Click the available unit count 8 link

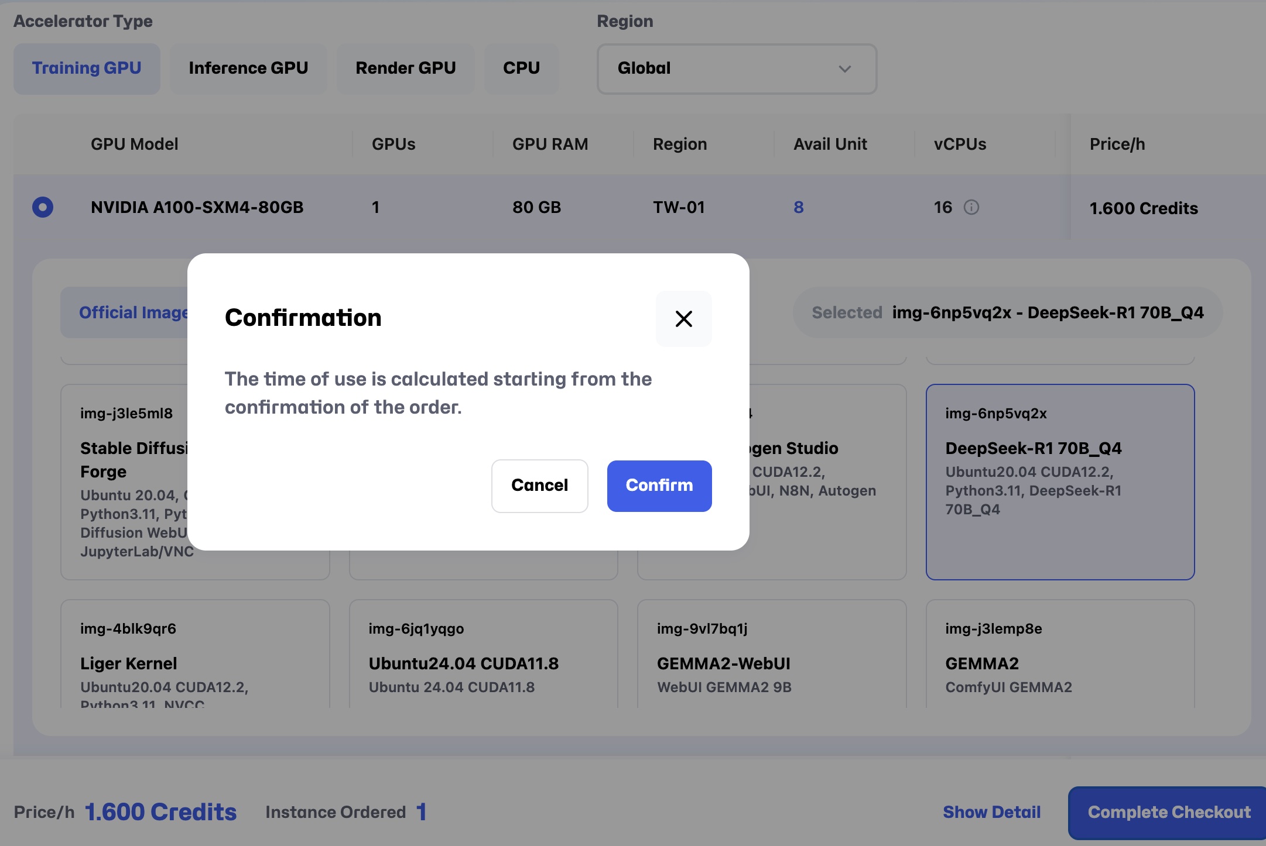pos(798,207)
